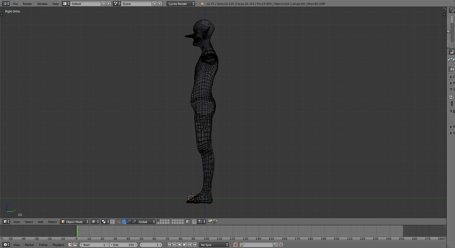Toggle snap during transform magnet icon

(x=194, y=222)
